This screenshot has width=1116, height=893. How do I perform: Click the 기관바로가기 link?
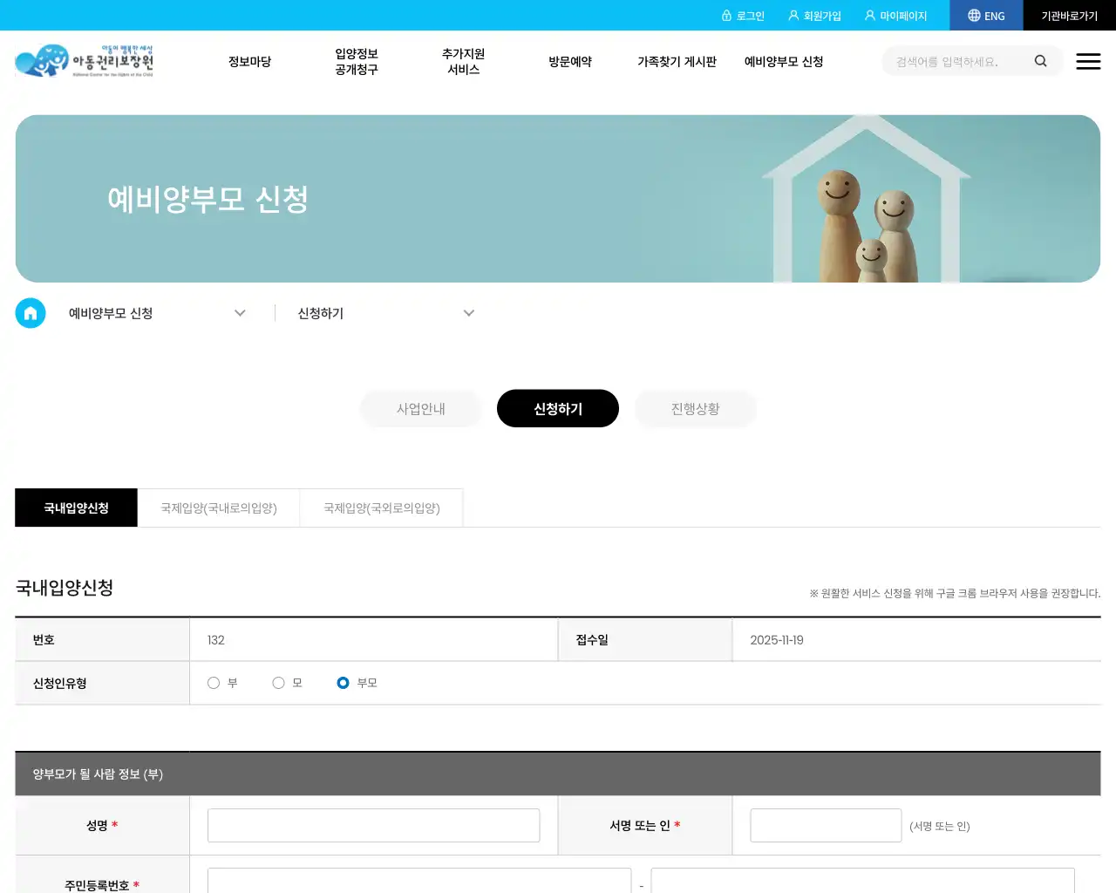point(1067,15)
